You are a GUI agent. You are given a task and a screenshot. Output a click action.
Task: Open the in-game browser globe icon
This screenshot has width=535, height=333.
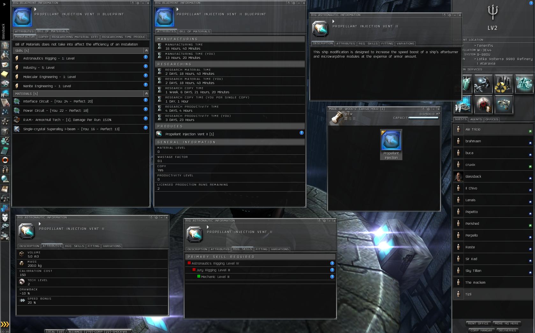5,179
